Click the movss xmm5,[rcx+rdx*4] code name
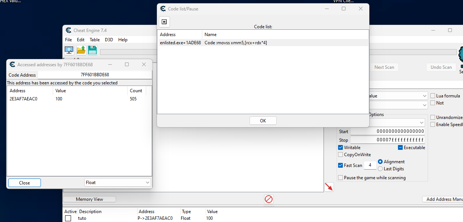463x222 pixels. click(x=236, y=43)
